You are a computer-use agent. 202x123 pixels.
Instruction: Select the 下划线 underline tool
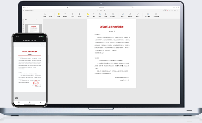(72, 15)
